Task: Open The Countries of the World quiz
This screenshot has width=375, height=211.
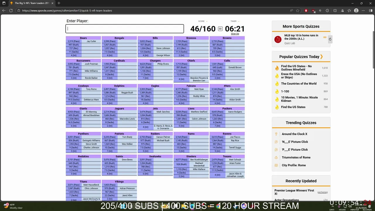Action: [299, 84]
